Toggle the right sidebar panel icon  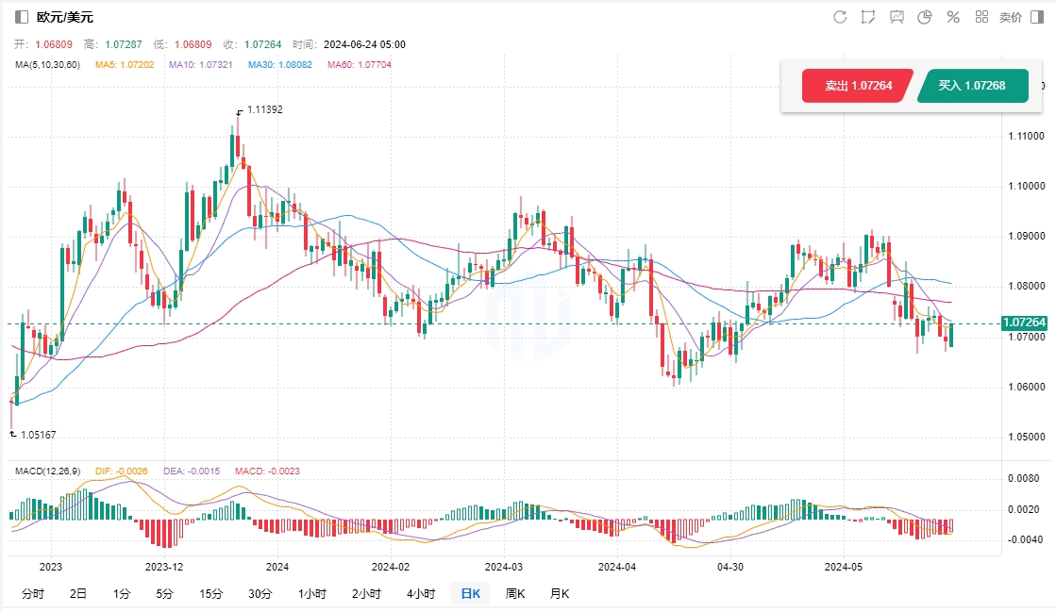tap(1038, 17)
